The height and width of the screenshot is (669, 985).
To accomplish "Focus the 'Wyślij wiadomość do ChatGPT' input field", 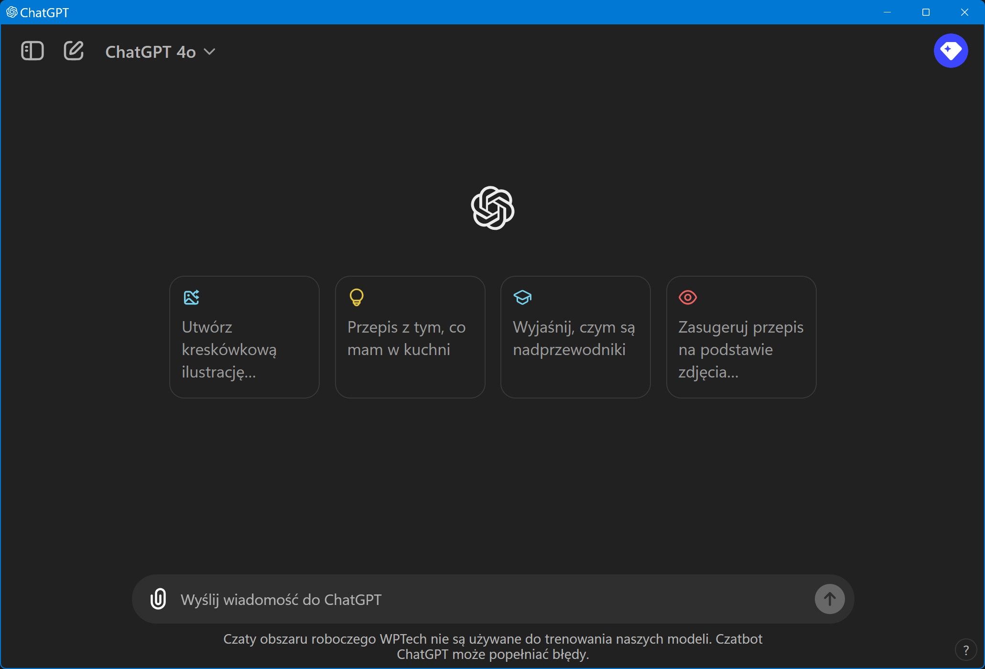I will [x=492, y=599].
